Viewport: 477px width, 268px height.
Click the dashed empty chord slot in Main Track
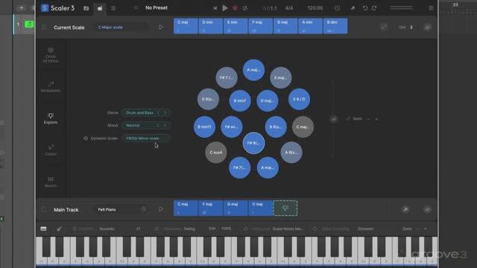click(285, 208)
